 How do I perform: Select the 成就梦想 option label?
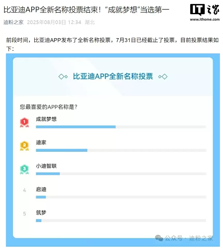[x=46, y=119]
